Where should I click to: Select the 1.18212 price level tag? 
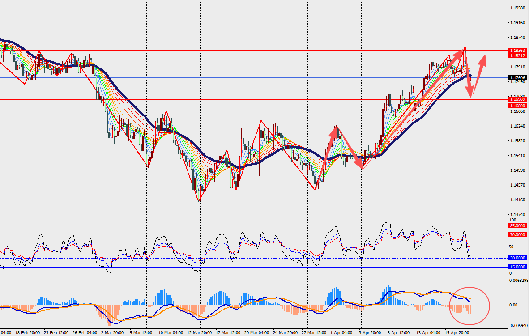(x=518, y=55)
